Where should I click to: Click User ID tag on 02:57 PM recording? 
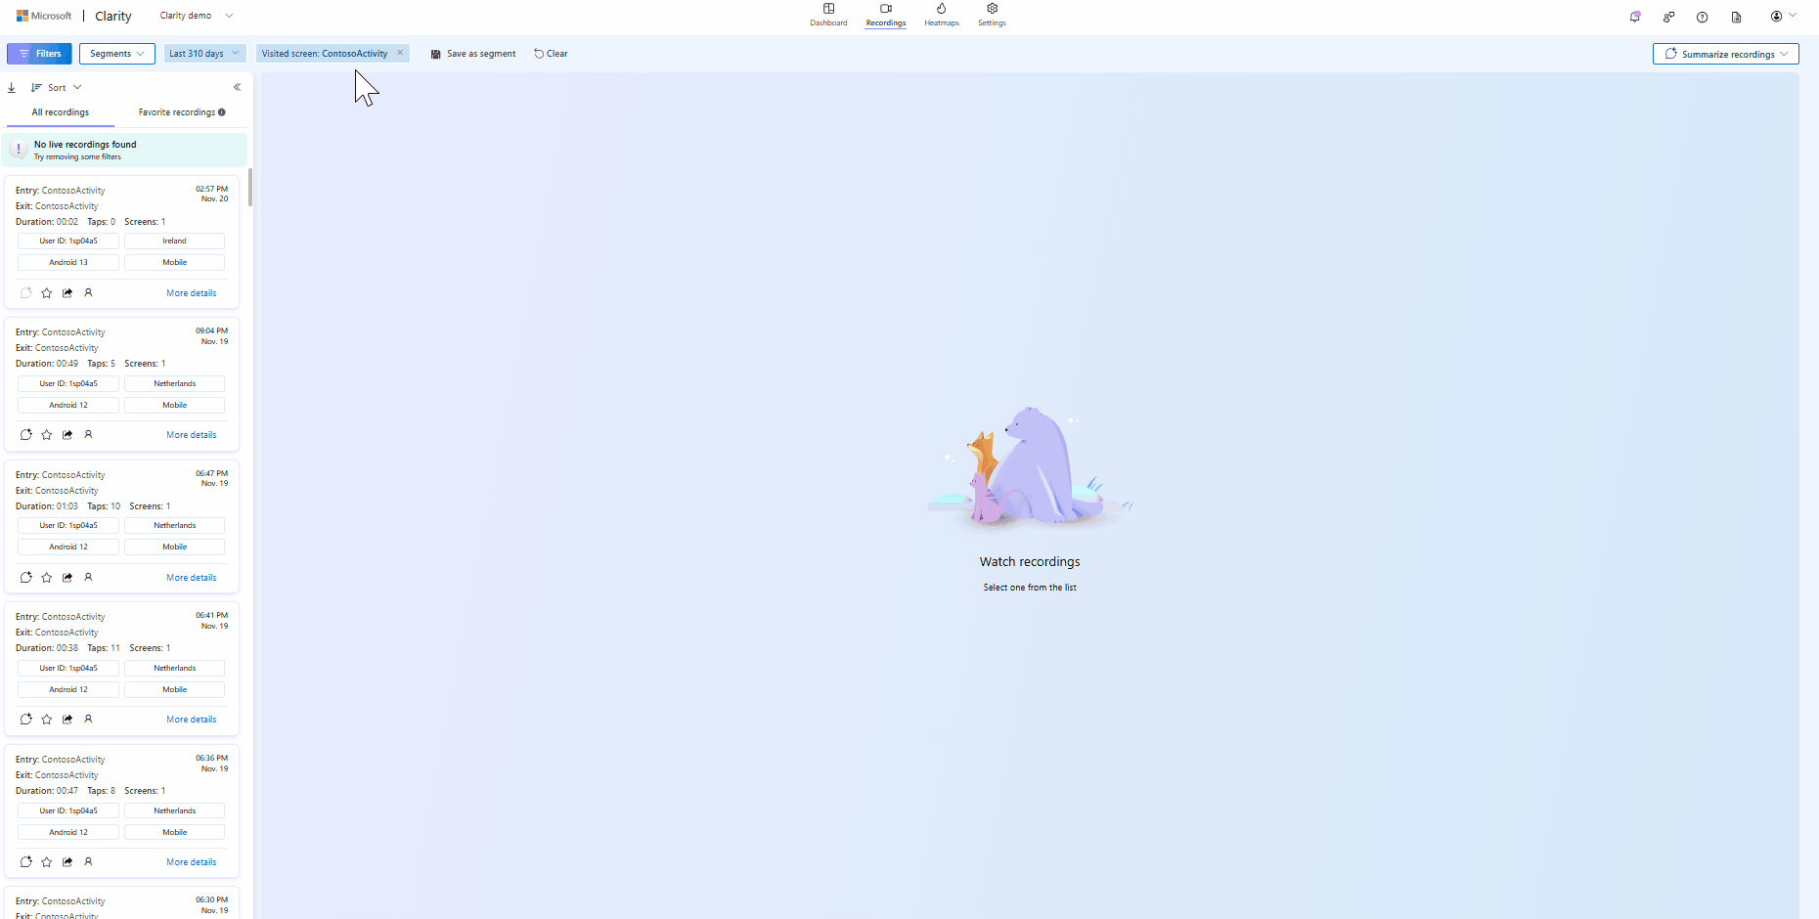[x=68, y=241]
